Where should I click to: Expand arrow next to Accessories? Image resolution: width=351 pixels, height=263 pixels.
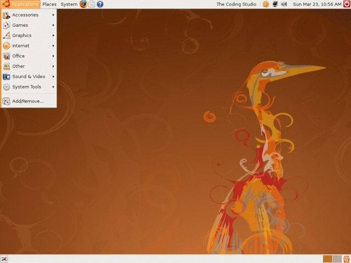[53, 15]
